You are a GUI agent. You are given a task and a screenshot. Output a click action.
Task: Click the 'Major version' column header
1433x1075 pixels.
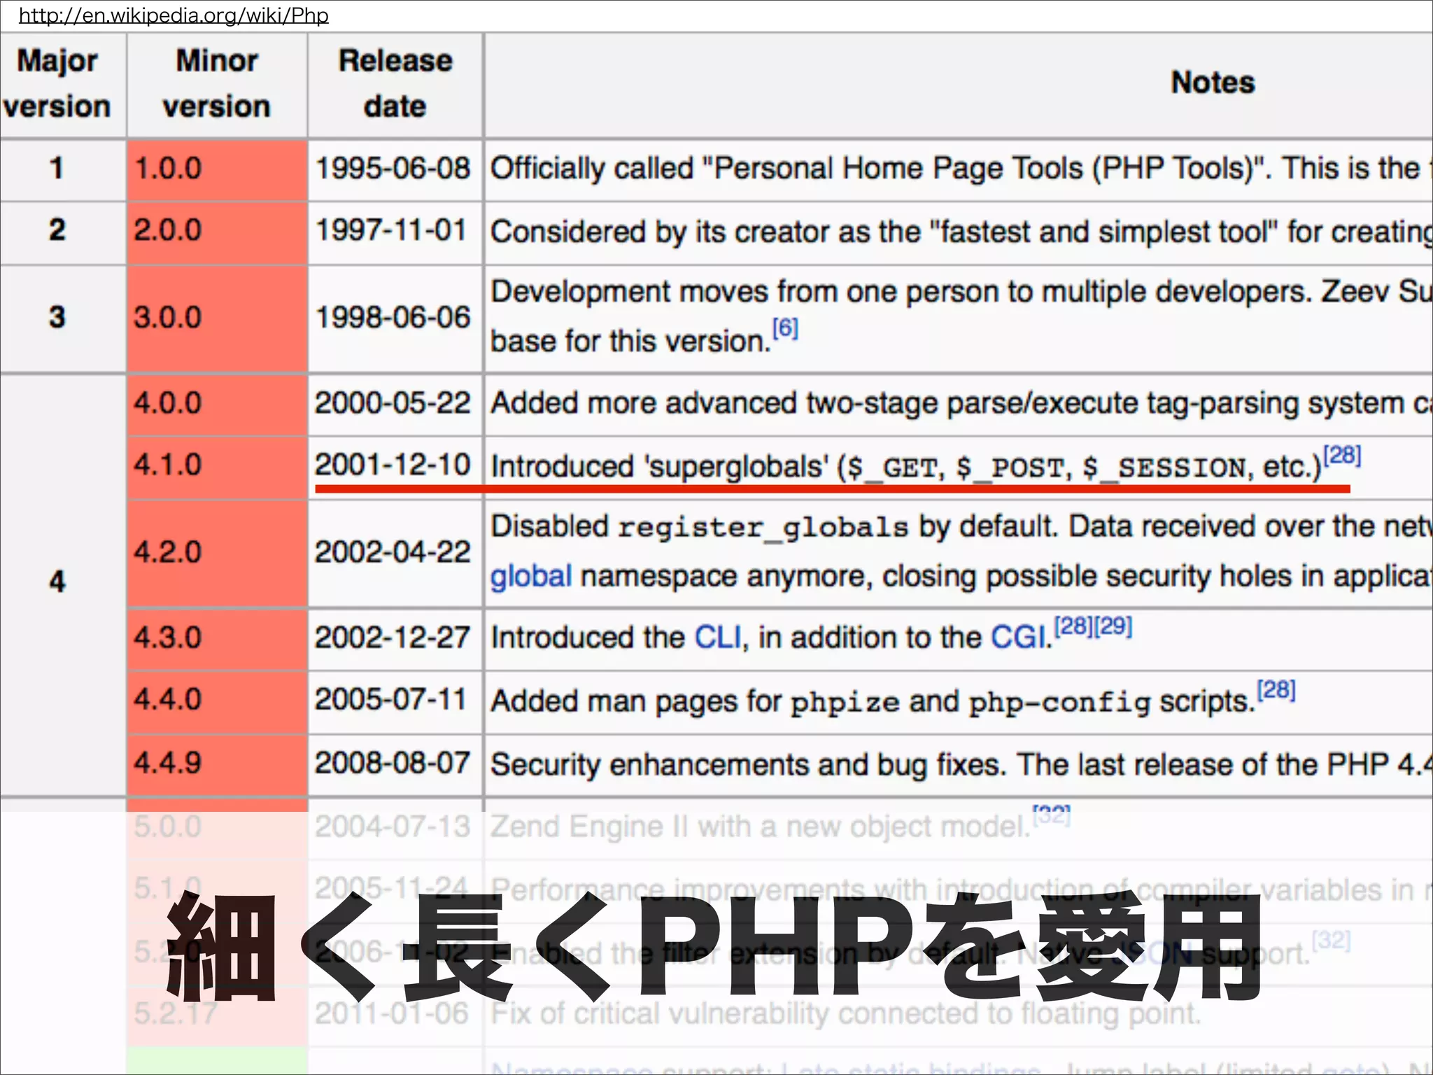[57, 84]
